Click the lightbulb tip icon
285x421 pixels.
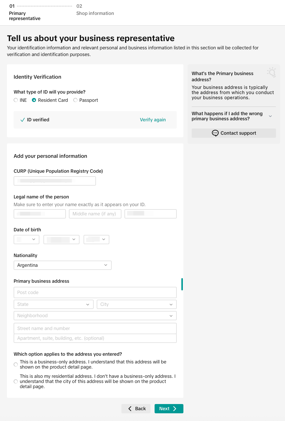click(x=272, y=72)
